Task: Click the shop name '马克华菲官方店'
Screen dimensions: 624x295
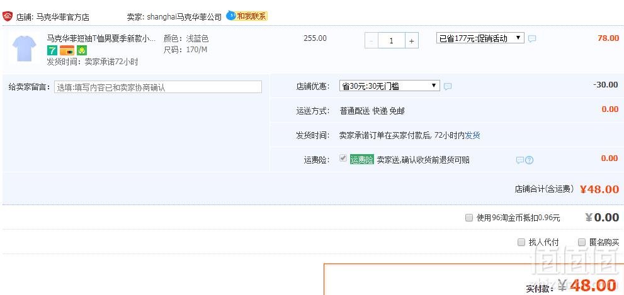Action: (x=62, y=17)
